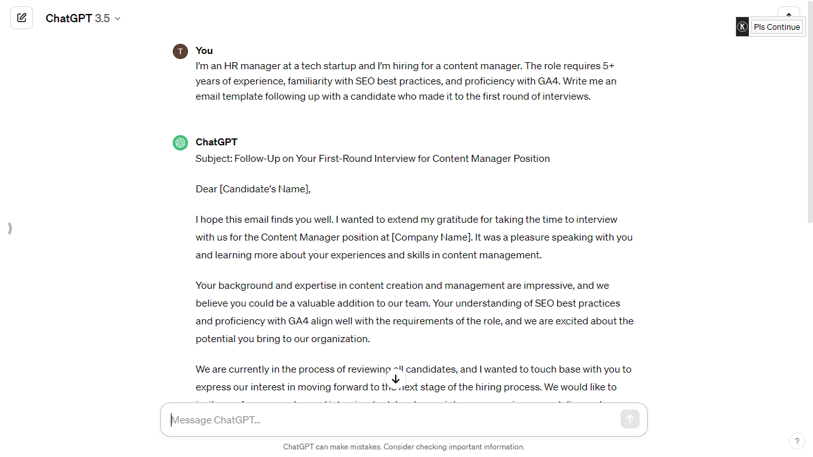The image size is (813, 457).
Task: Open the help question mark icon
Action: pos(797,440)
